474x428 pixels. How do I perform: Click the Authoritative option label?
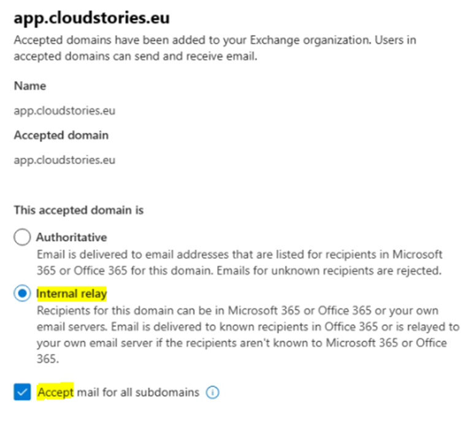tap(71, 237)
